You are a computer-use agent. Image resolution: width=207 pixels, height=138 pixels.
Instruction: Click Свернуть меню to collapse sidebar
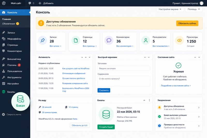(x=14, y=114)
